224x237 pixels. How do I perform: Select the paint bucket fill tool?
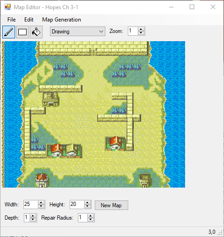tap(36, 32)
